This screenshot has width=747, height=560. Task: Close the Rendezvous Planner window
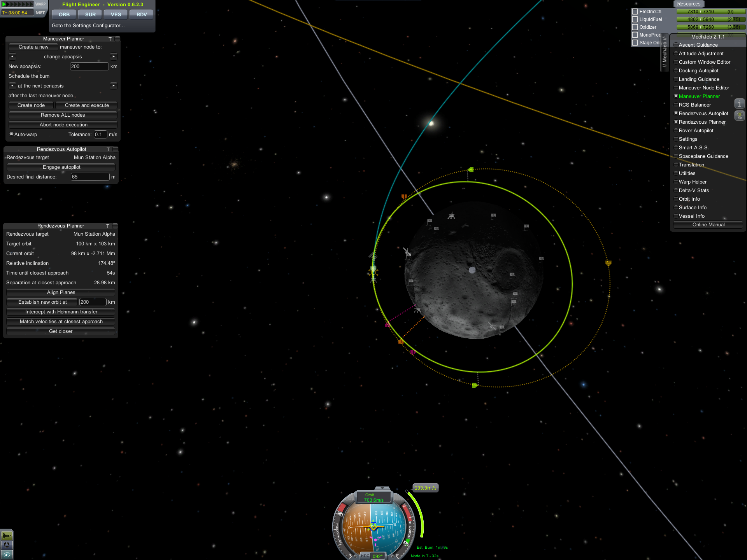(115, 226)
